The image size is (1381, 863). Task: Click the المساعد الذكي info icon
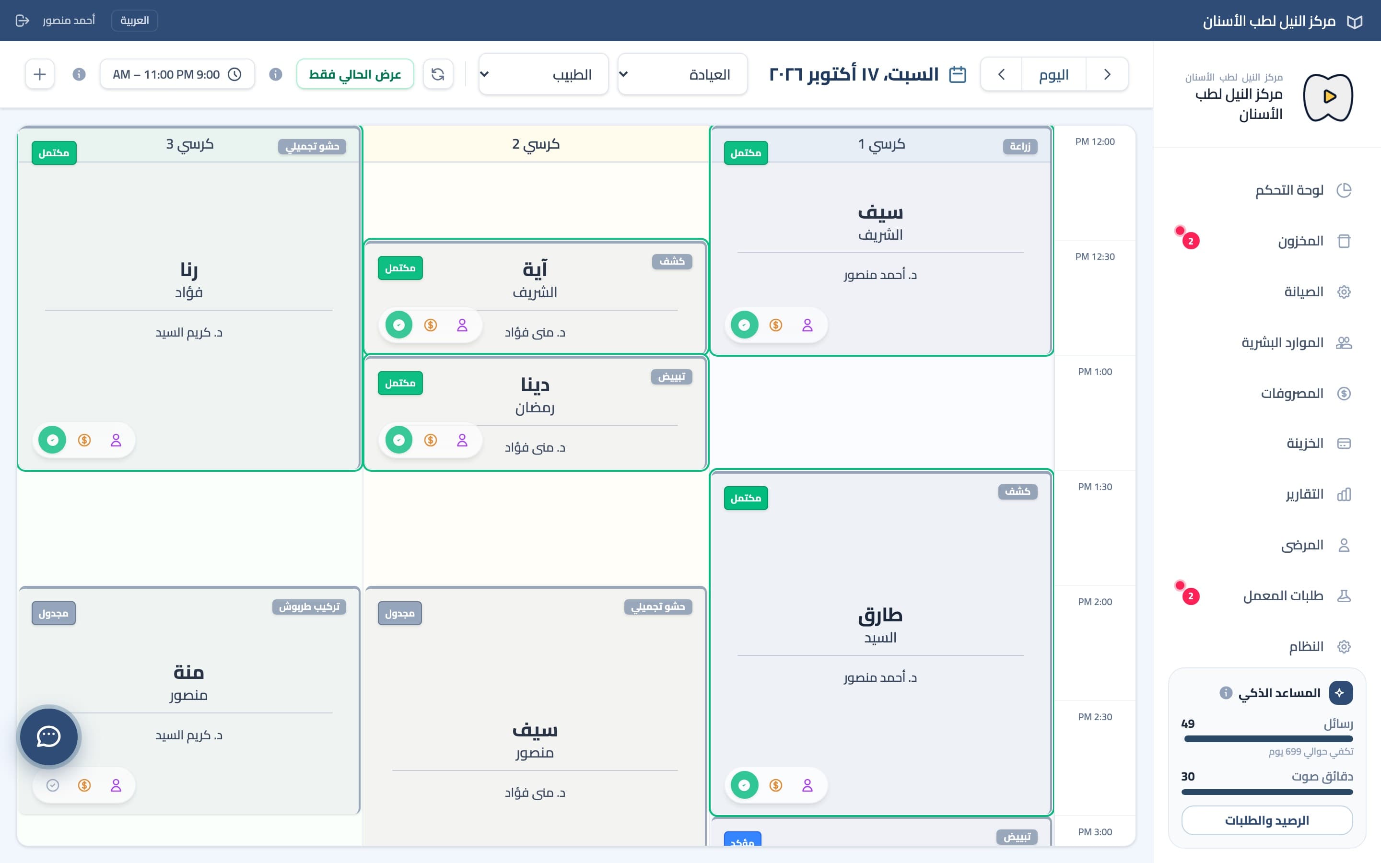click(1225, 693)
